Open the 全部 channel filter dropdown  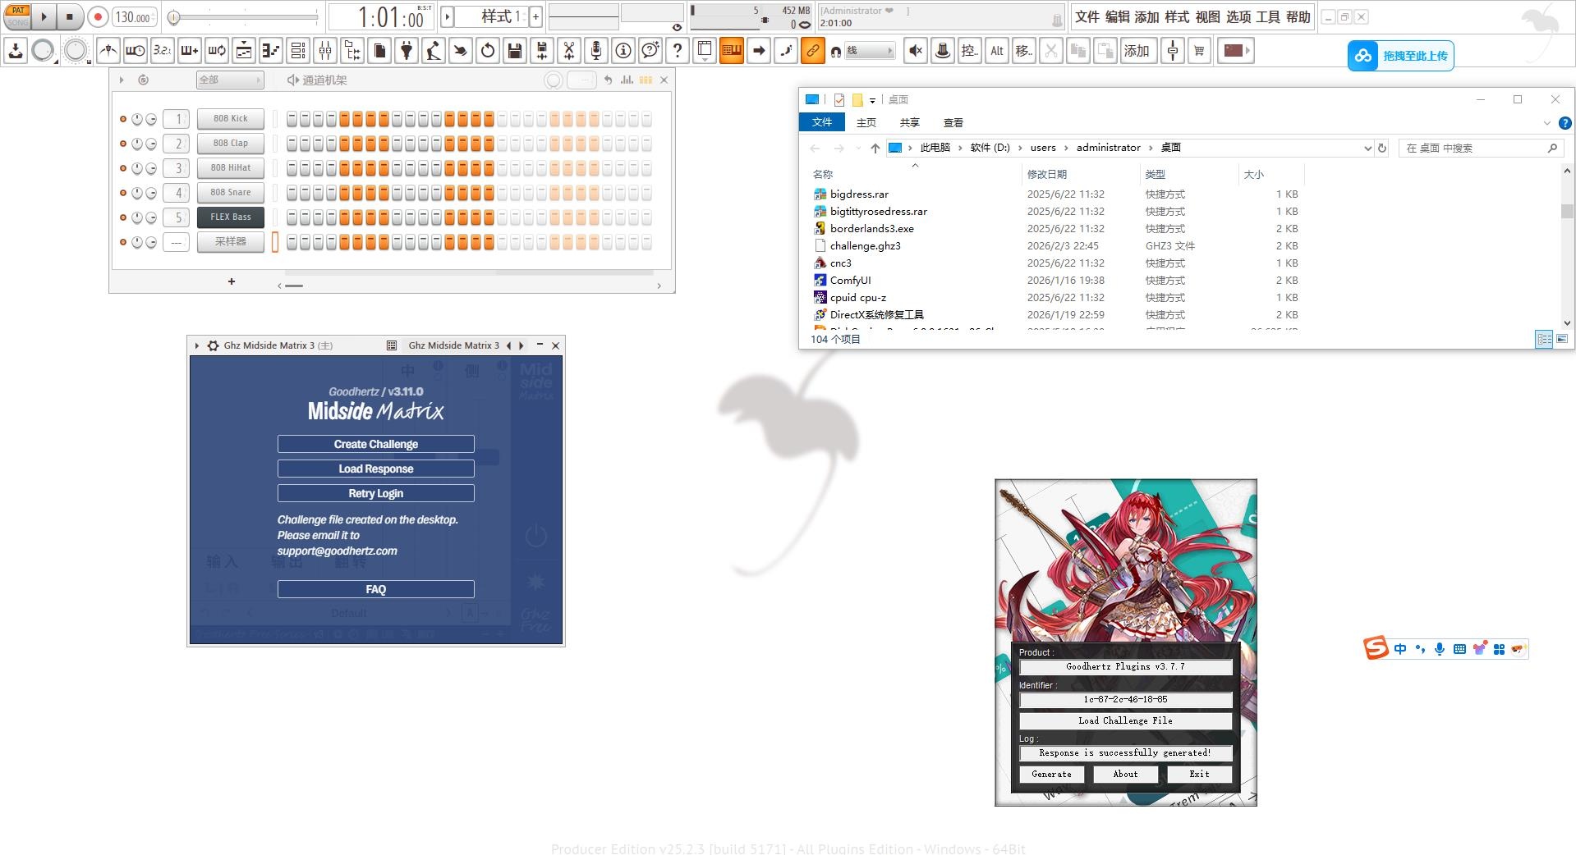coord(230,80)
